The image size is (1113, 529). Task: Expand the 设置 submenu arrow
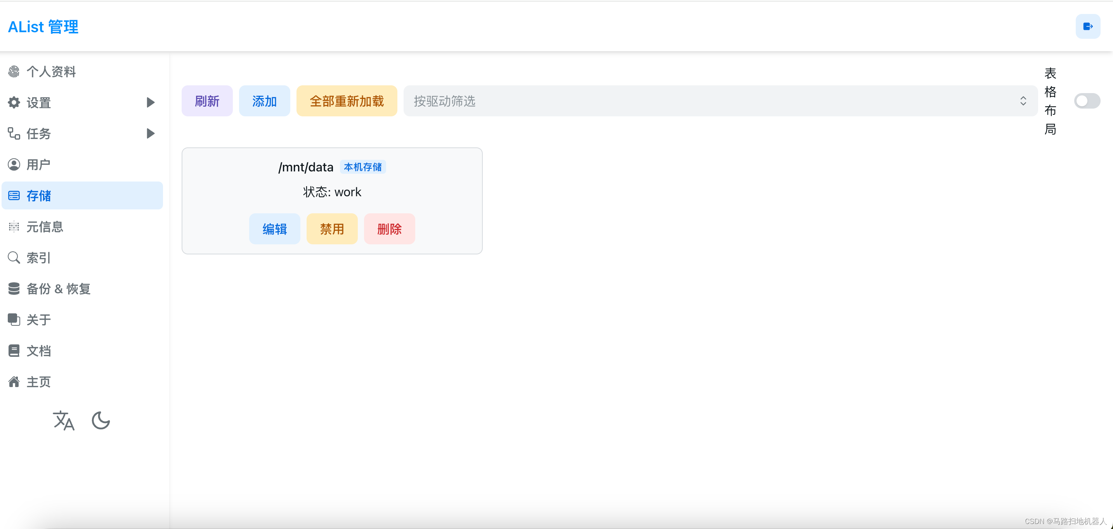[150, 103]
